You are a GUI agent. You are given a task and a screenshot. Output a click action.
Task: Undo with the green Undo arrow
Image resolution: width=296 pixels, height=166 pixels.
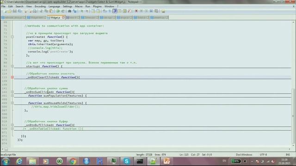[58, 11]
